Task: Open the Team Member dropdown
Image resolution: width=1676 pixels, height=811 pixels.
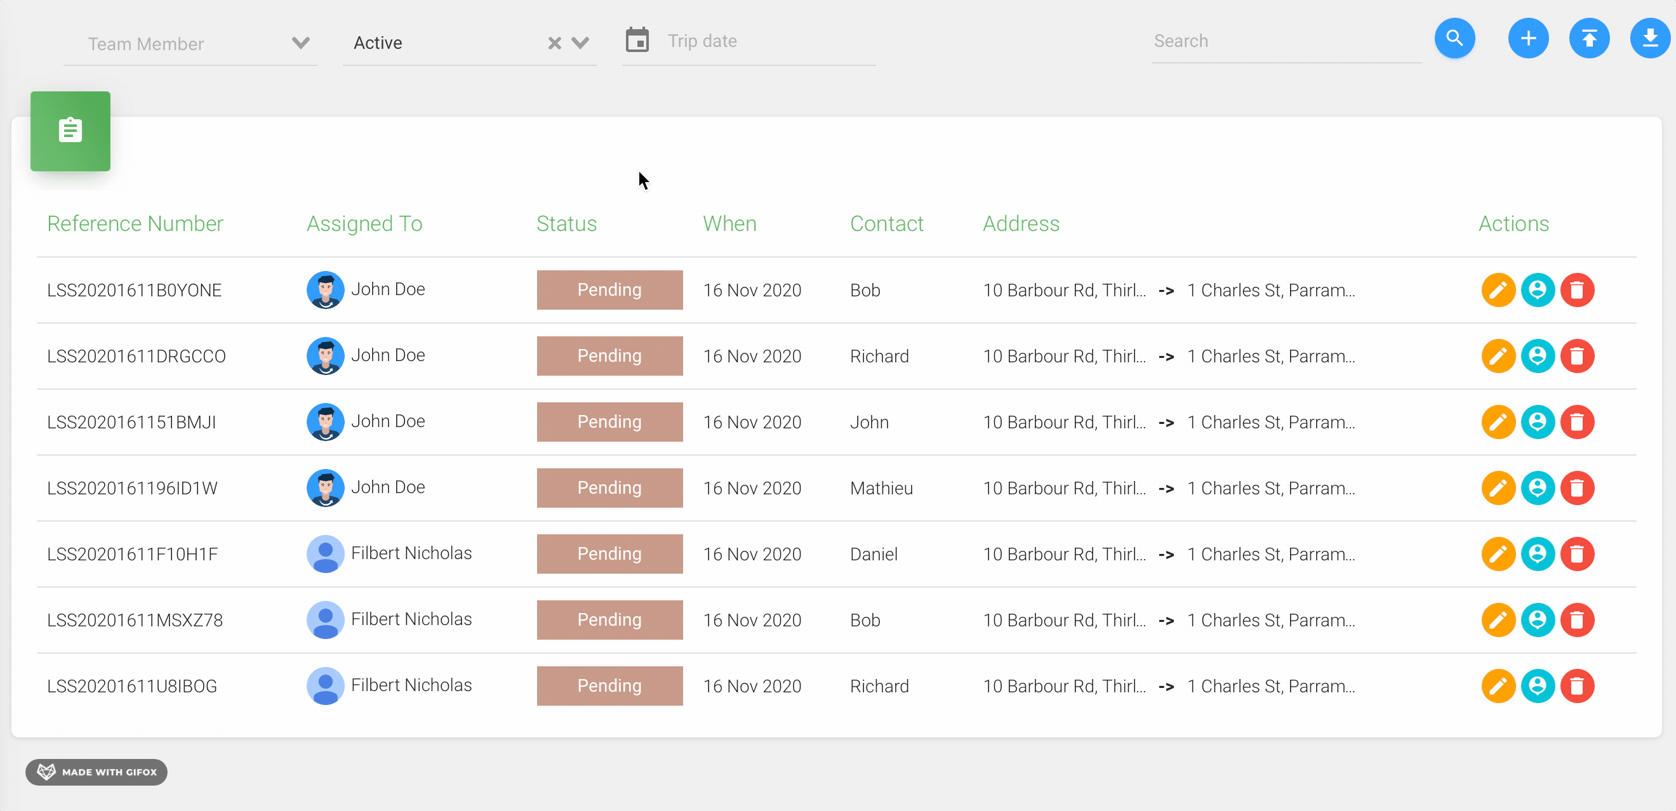Action: point(190,44)
